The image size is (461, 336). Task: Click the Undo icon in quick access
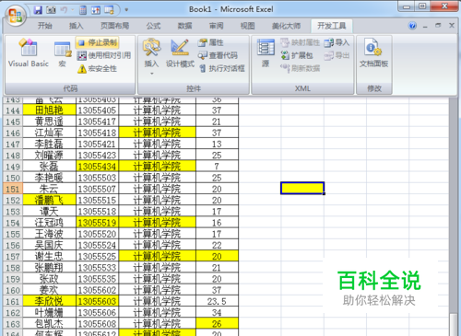click(64, 10)
